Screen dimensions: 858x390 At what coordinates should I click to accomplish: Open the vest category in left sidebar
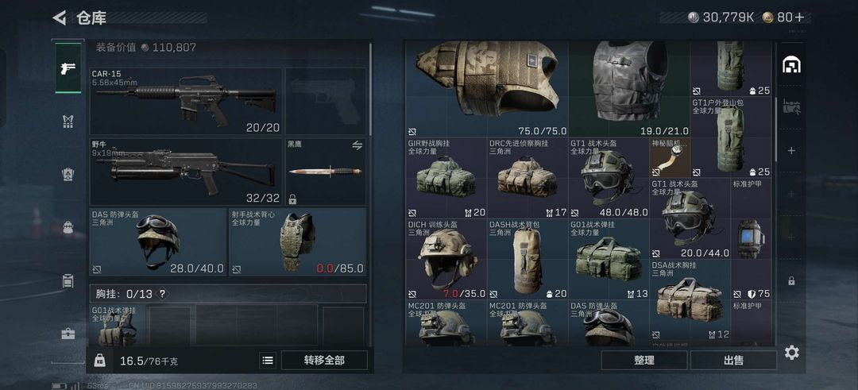pos(68,122)
